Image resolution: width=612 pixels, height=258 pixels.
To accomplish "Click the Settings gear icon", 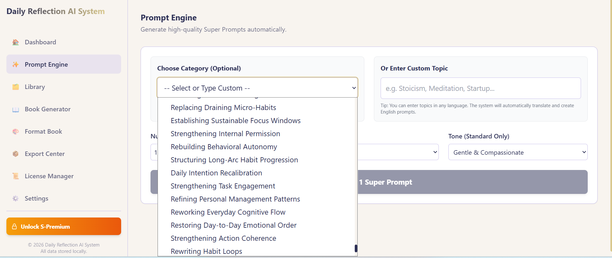I will pyautogui.click(x=15, y=198).
